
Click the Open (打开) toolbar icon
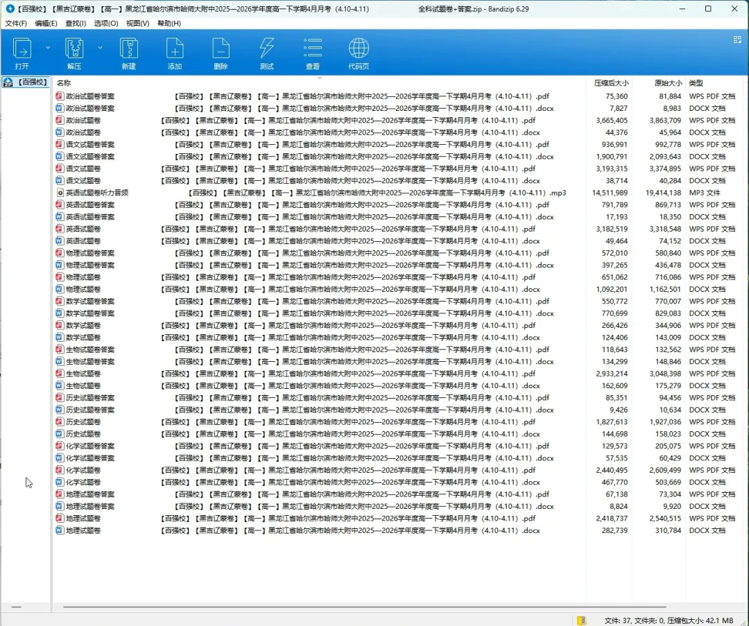click(22, 53)
